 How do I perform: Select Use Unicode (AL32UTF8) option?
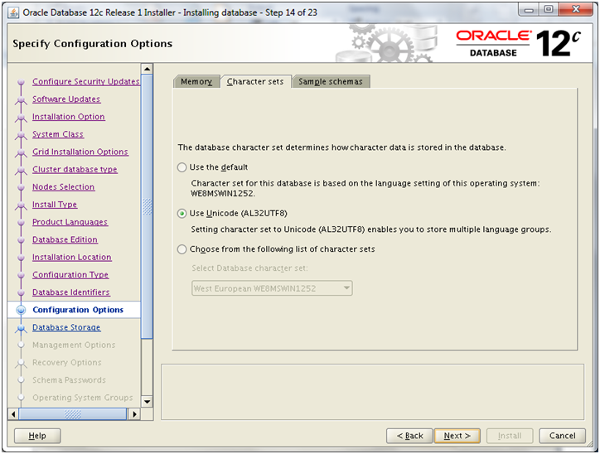tap(182, 214)
